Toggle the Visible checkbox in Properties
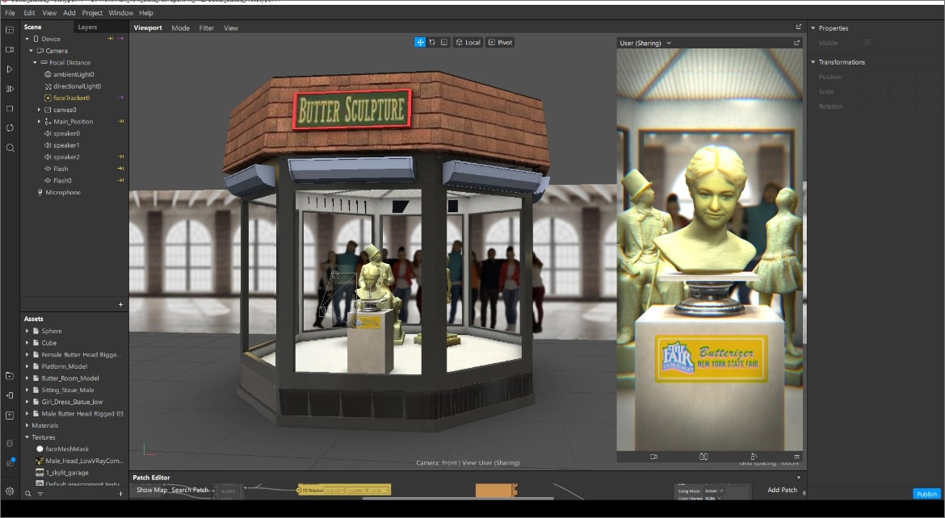The image size is (945, 518). coord(867,42)
